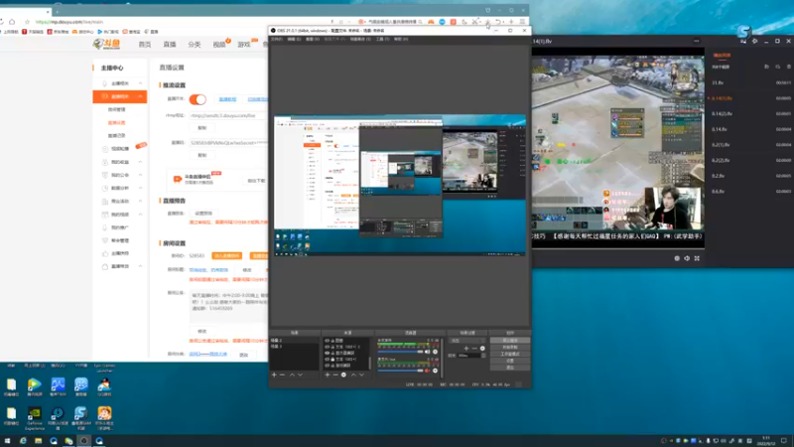Go to the first Douyu top navigation tab (Home)
The width and height of the screenshot is (794, 447).
(145, 45)
